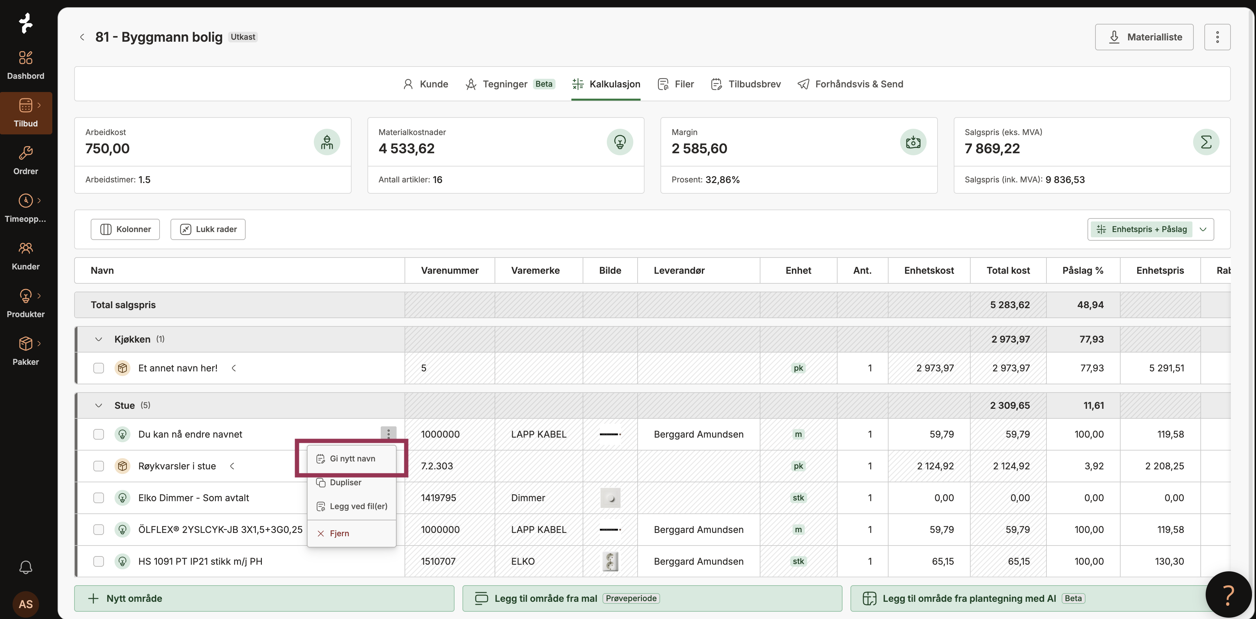Click three-dot menu on 'Du kan nå endre navnet' row

tap(388, 434)
